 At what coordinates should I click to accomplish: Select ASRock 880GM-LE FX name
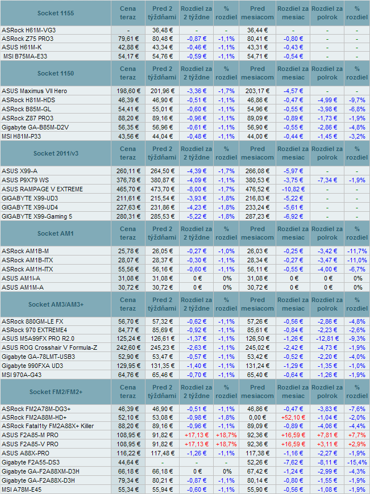tap(32, 321)
